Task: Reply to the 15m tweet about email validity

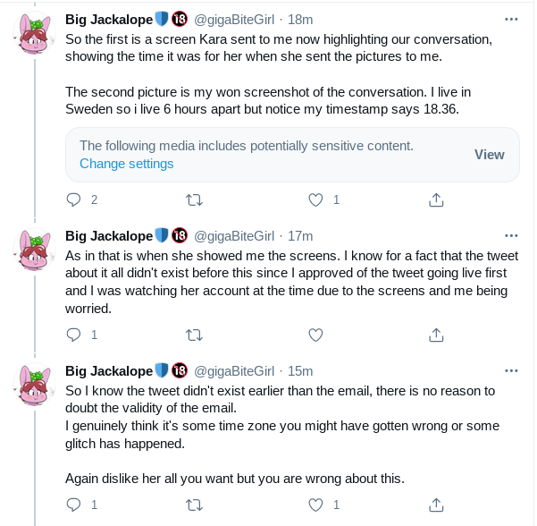Action: (x=73, y=505)
